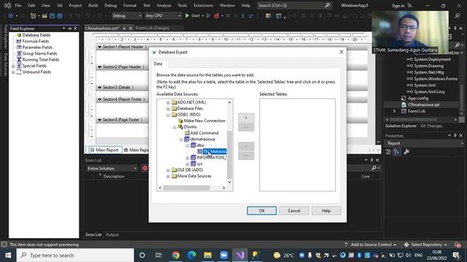Collapse Section1 (Report Header) triangle

click(x=99, y=47)
